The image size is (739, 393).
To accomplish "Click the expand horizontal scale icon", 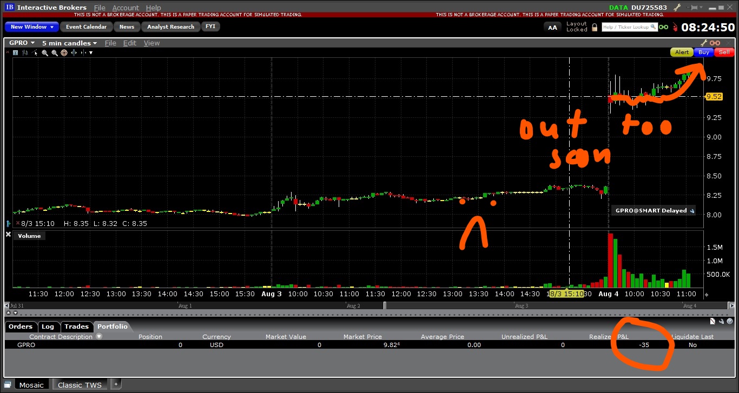I will coord(74,52).
